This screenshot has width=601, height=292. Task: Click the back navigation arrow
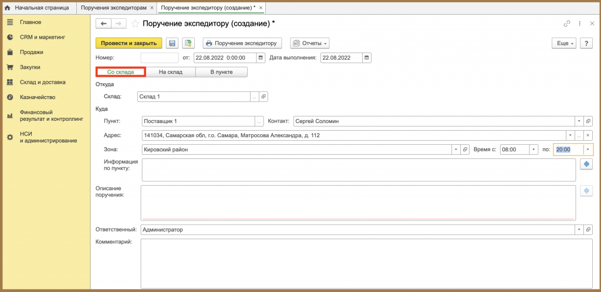(103, 23)
